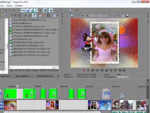The height and width of the screenshot is (113, 150).
Task: Click highlighted Media FX icon
Action: pos(34,15)
